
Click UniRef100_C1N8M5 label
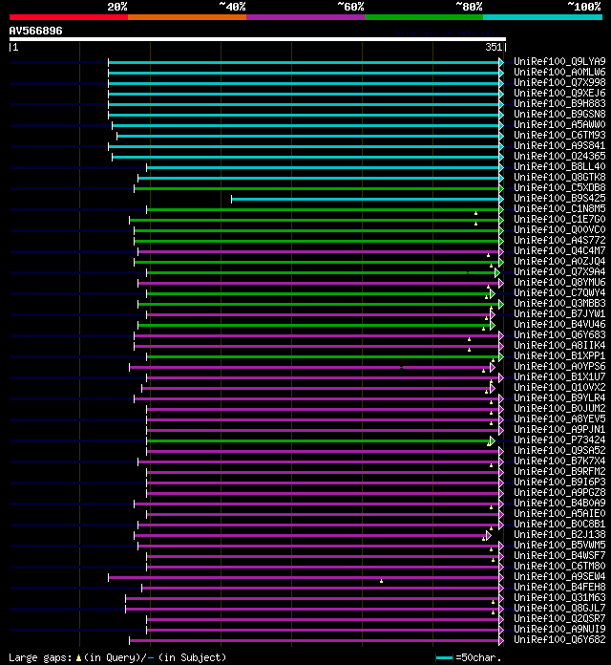[559, 208]
